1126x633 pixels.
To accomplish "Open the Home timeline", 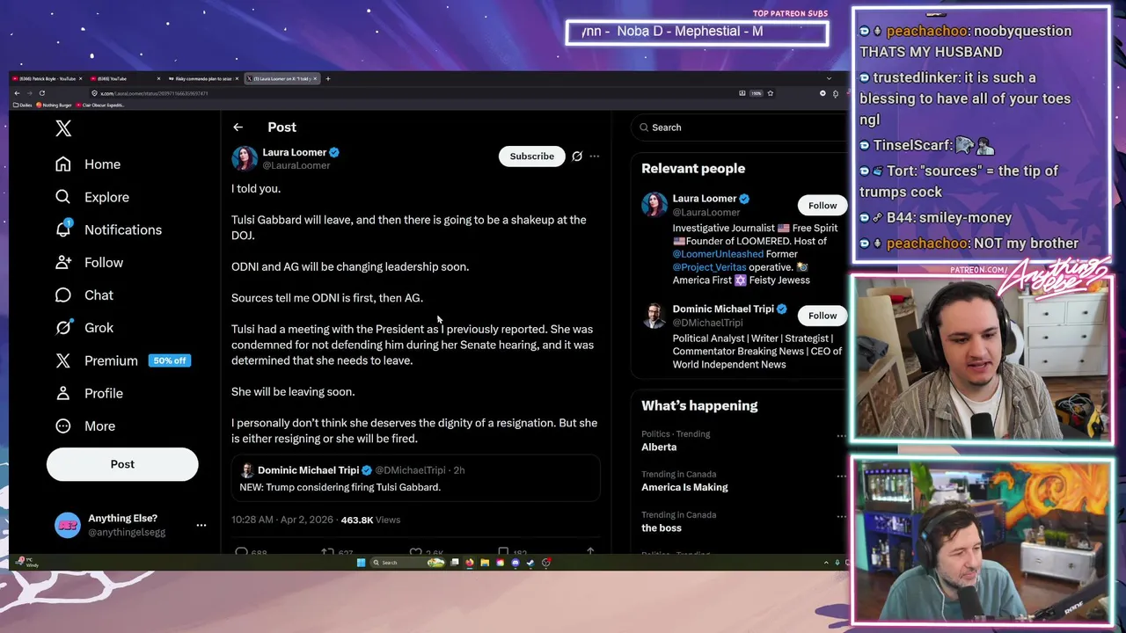I will [88, 164].
